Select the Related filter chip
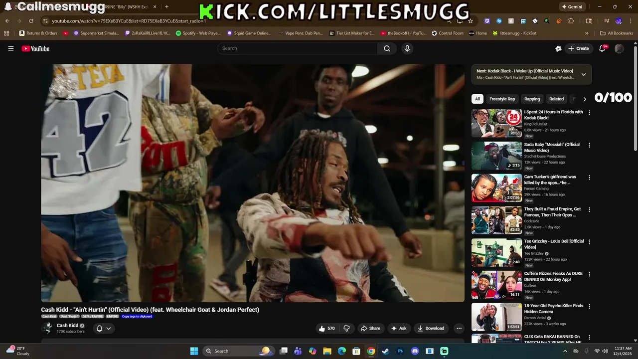This screenshot has height=359, width=638. click(556, 99)
